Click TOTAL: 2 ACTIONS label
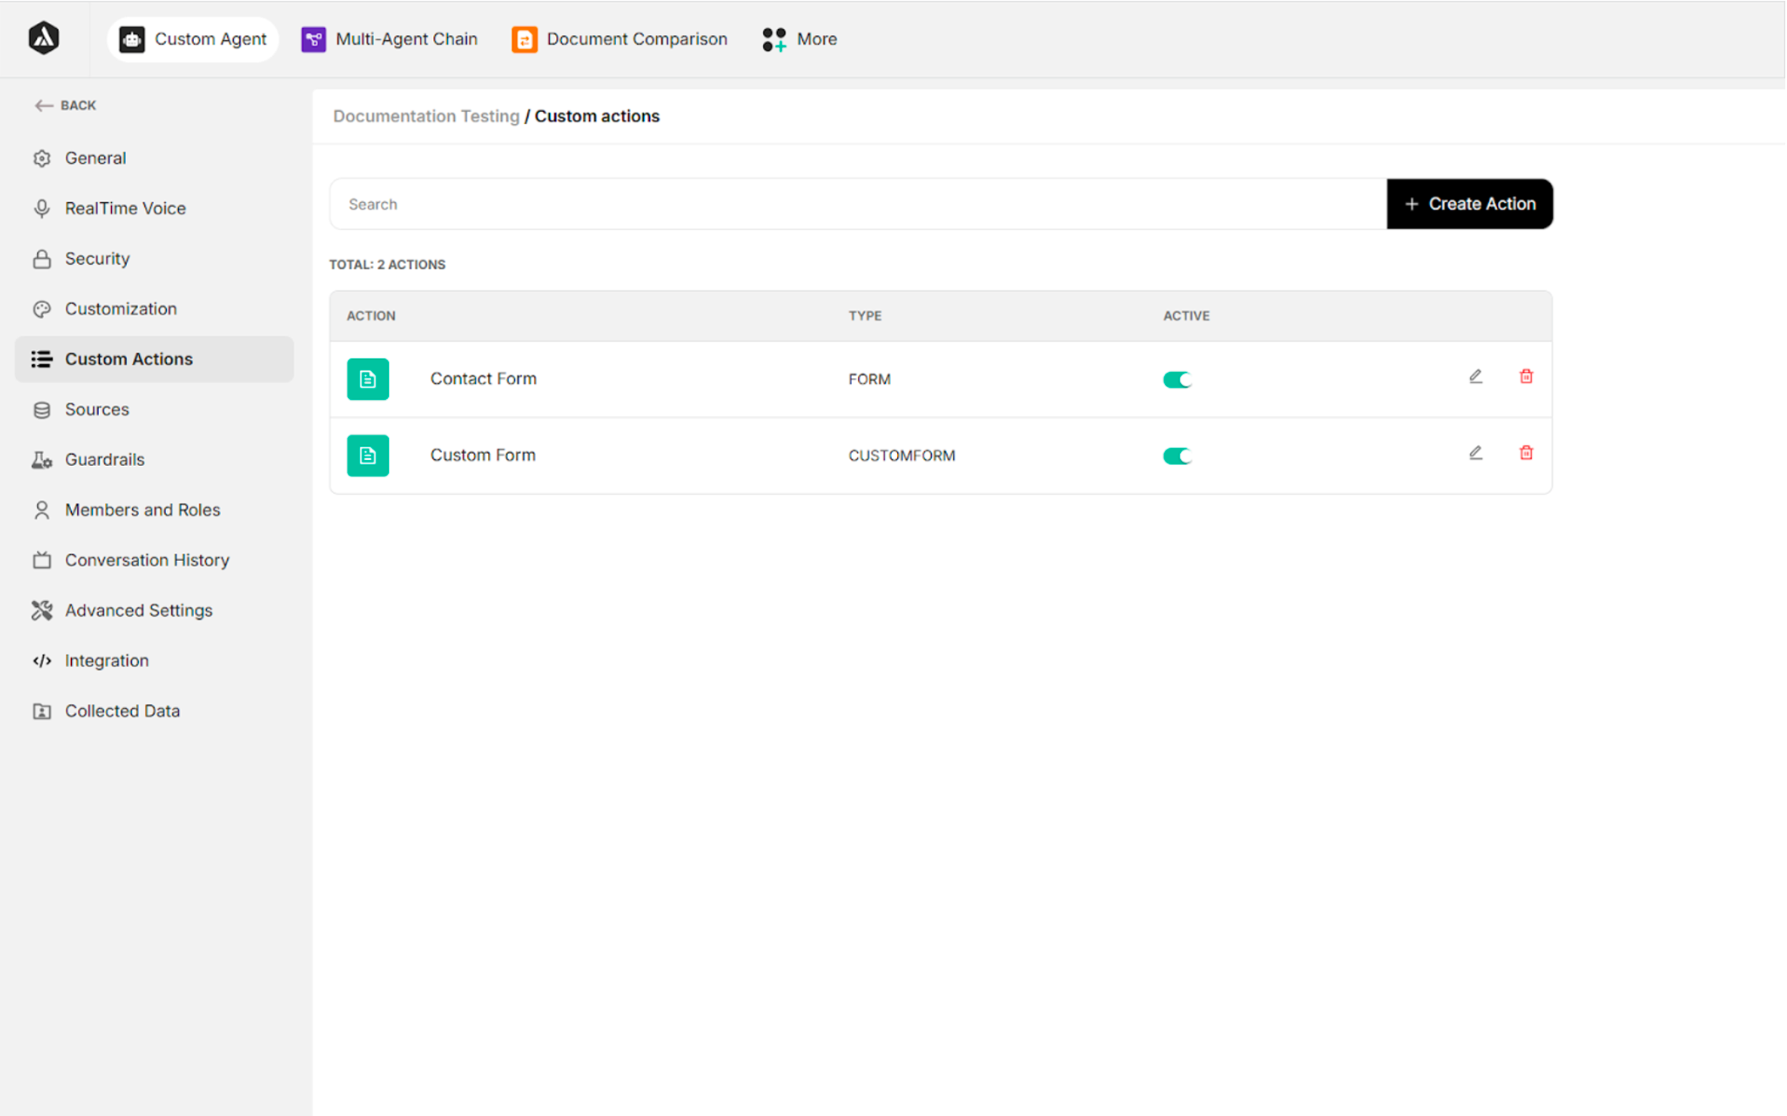1787x1116 pixels. tap(387, 265)
